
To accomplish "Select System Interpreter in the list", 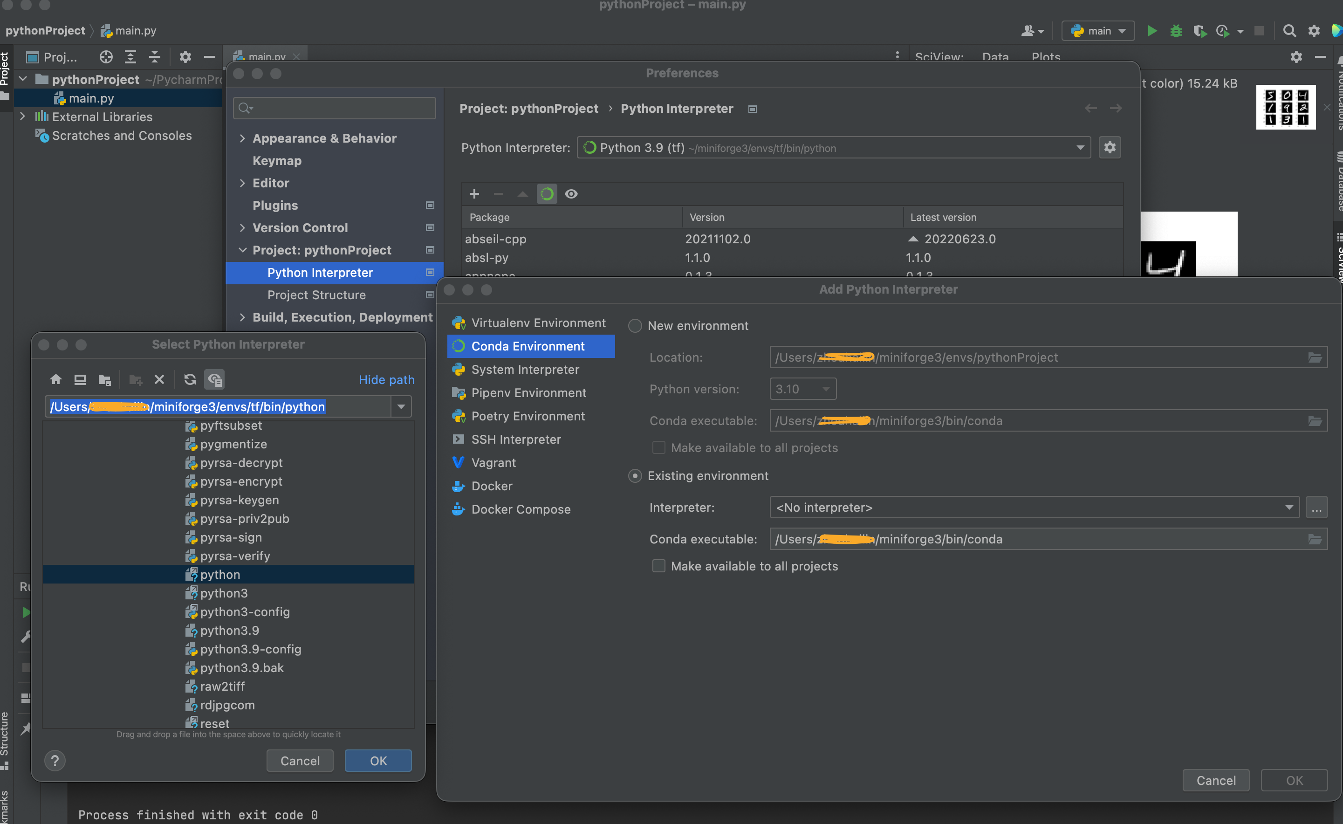I will pyautogui.click(x=525, y=370).
